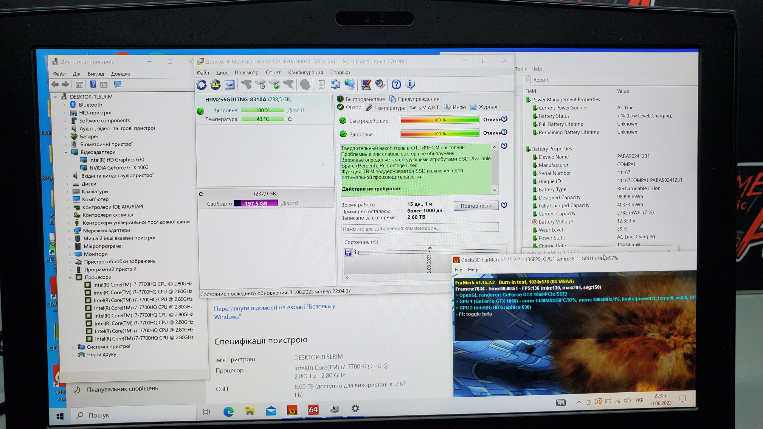Click the network computers toolbar icon
This screenshot has width=763, height=429.
(x=350, y=85)
